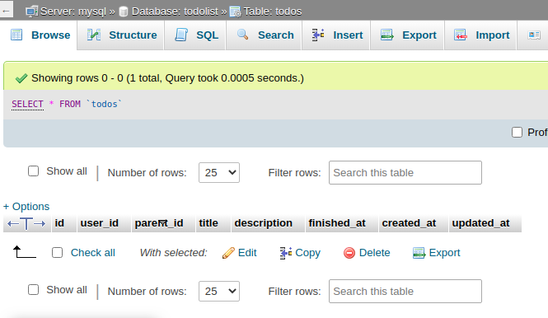Open the lower Number of rows dropdown
The image size is (548, 318).
(219, 291)
